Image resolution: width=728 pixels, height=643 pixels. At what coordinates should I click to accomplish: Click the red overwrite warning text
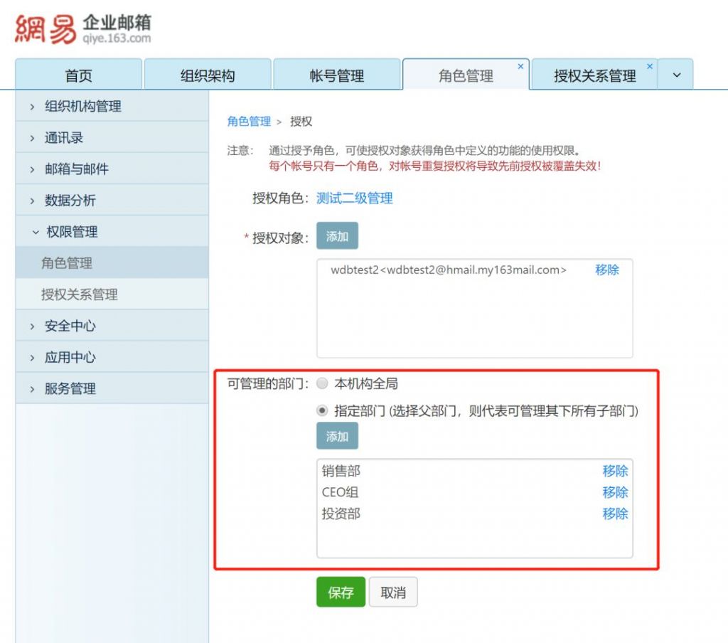click(434, 166)
